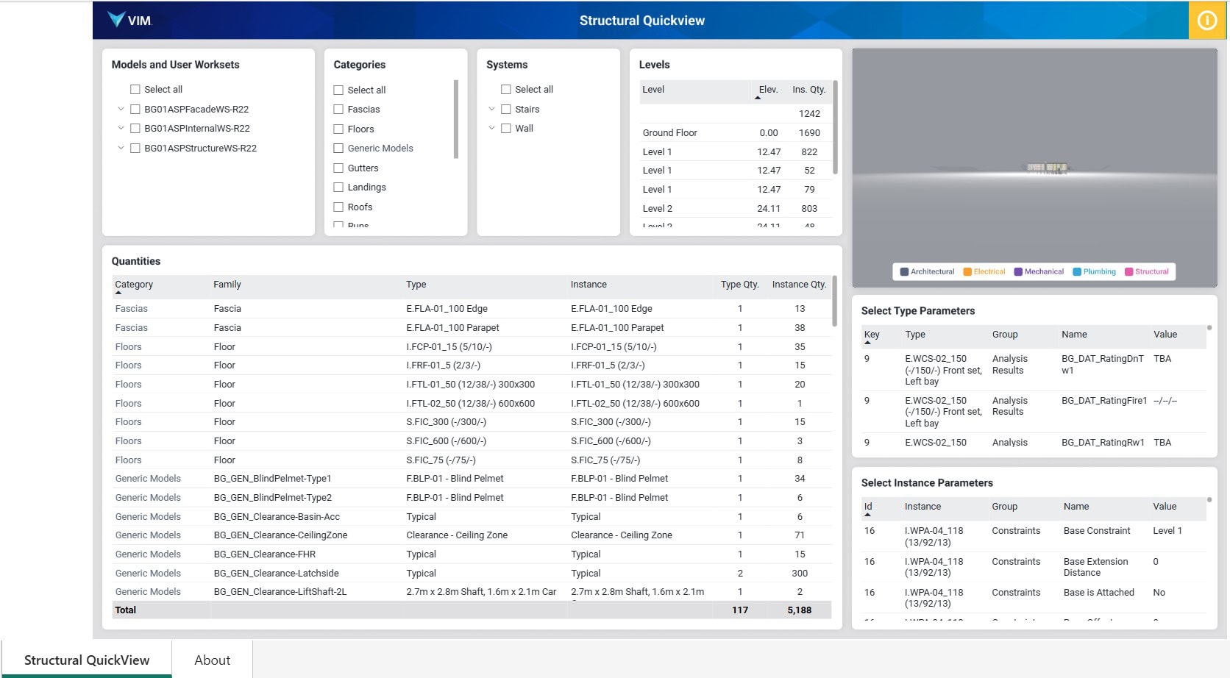Expand the BG01ASPStructureWS-R22 tree node
The height and width of the screenshot is (678, 1230).
tap(121, 148)
